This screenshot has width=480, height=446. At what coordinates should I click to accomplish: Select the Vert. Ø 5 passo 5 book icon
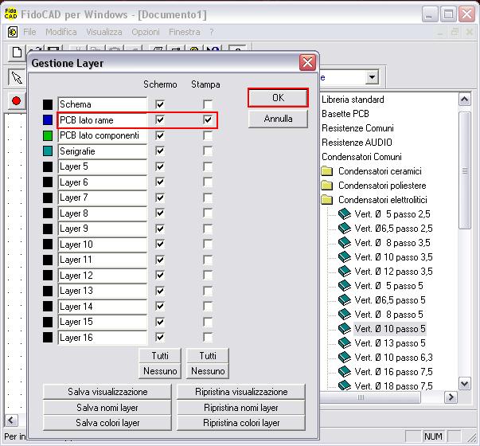pos(345,285)
